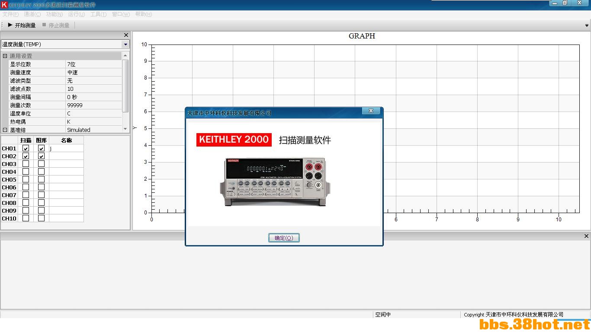Check the 扫描 box for CH07

[26, 195]
